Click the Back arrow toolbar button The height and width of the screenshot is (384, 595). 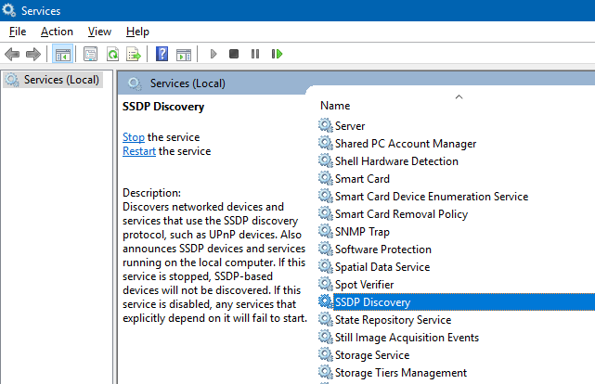tap(12, 55)
